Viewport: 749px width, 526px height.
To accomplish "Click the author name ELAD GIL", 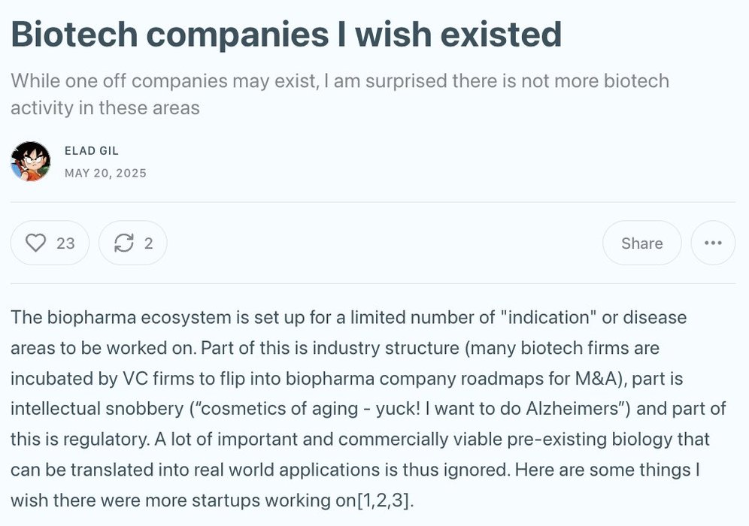I will 92,151.
